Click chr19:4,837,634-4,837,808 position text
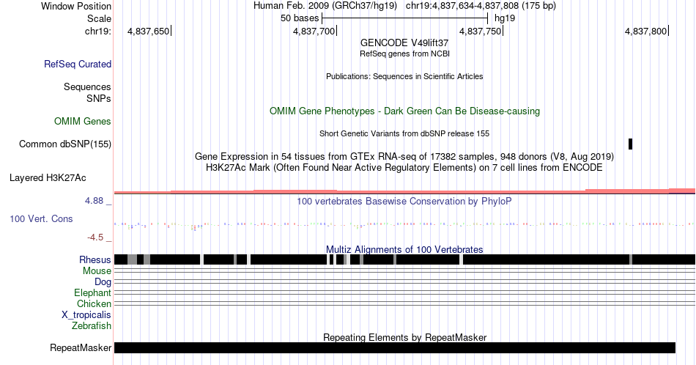Viewport: 696px width, 365px height. point(481,6)
